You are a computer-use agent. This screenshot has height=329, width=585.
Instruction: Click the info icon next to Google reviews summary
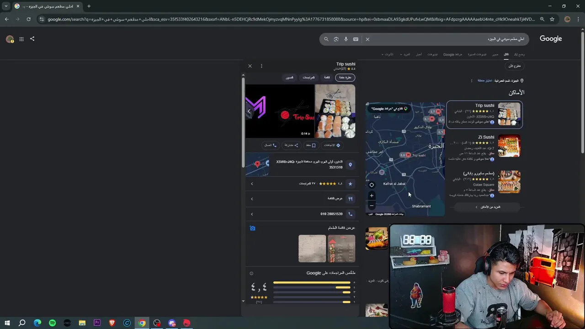point(251,273)
